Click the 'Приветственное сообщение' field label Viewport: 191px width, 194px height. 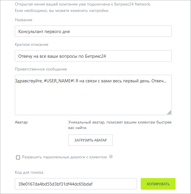click(x=41, y=69)
